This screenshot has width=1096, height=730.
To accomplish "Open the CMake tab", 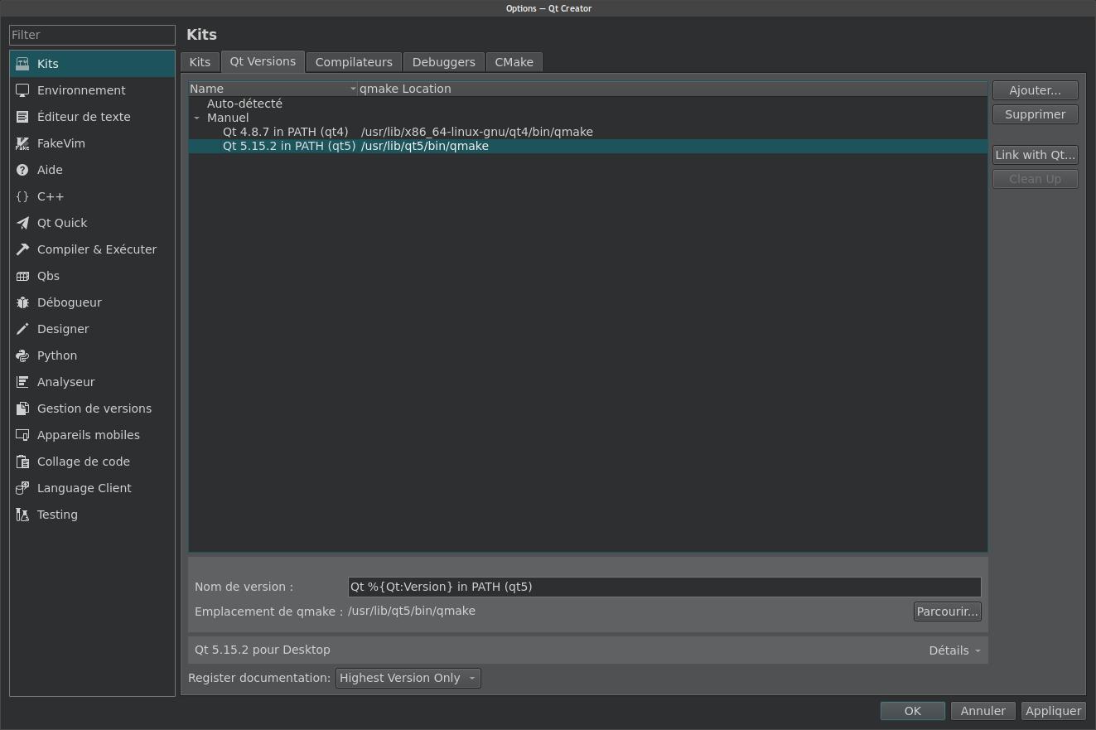I will 514,62.
